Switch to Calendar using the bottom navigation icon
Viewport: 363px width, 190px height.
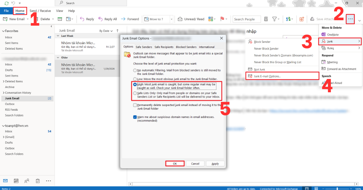pos(16,181)
